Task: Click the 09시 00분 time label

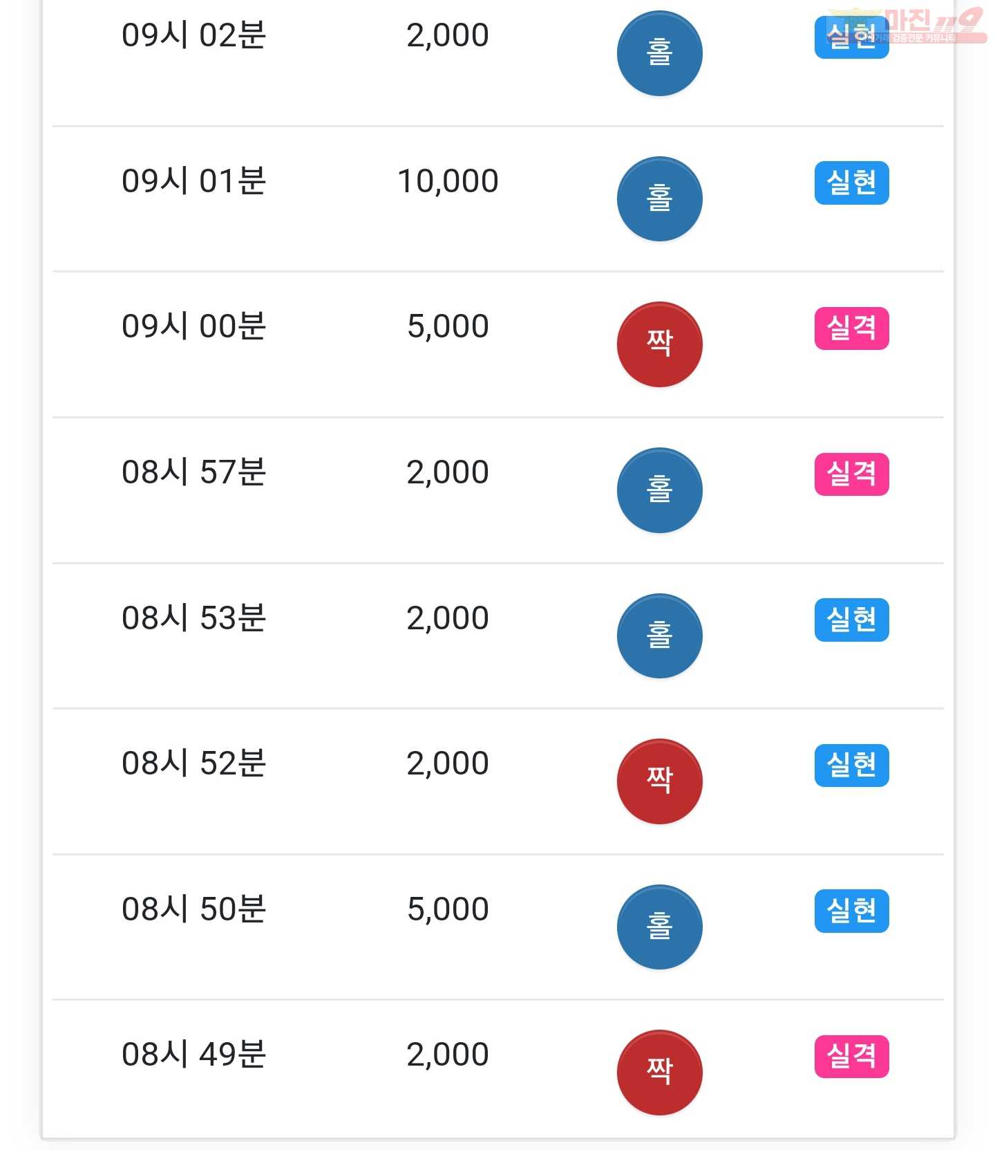Action: coord(193,326)
